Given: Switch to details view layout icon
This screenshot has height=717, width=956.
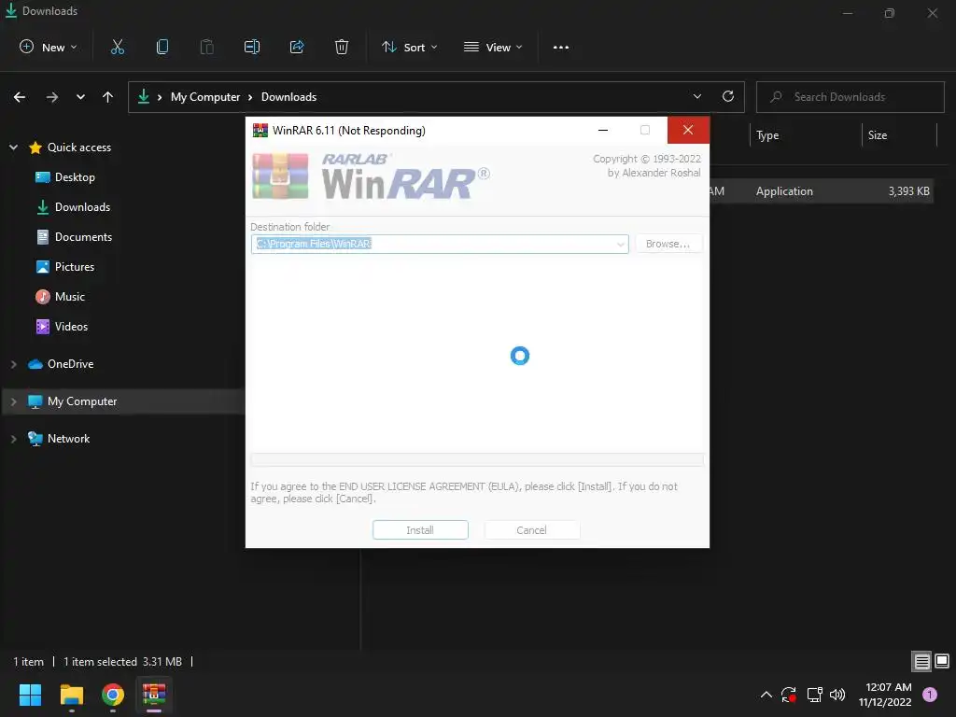Looking at the screenshot, I should (921, 662).
